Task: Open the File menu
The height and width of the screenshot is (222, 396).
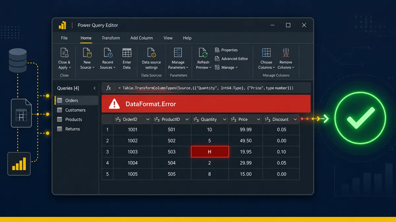Action: point(64,38)
